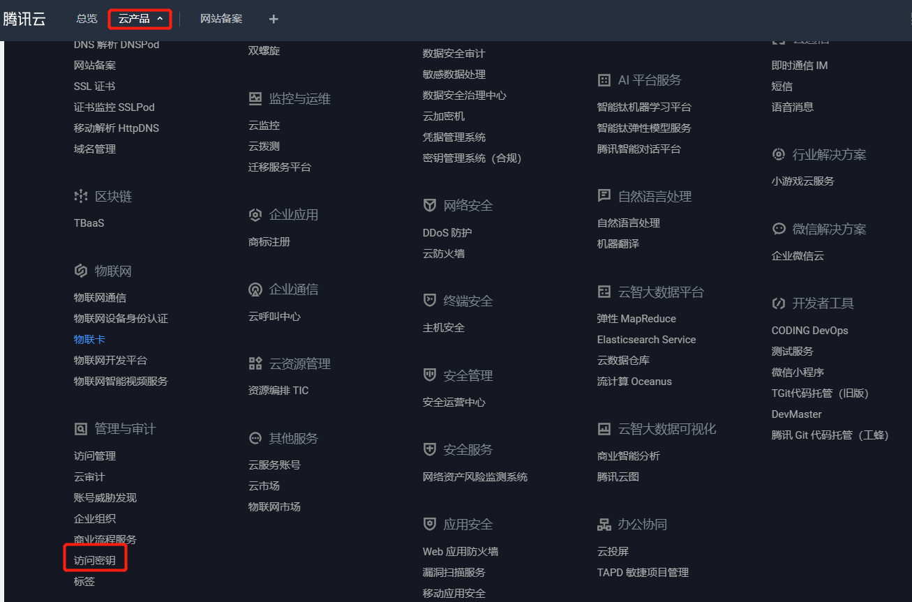
Task: Click the 企业通信 section icon
Action: tap(255, 289)
